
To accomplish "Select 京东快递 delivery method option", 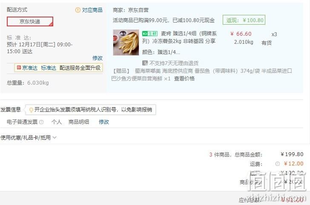I will click(x=30, y=22).
